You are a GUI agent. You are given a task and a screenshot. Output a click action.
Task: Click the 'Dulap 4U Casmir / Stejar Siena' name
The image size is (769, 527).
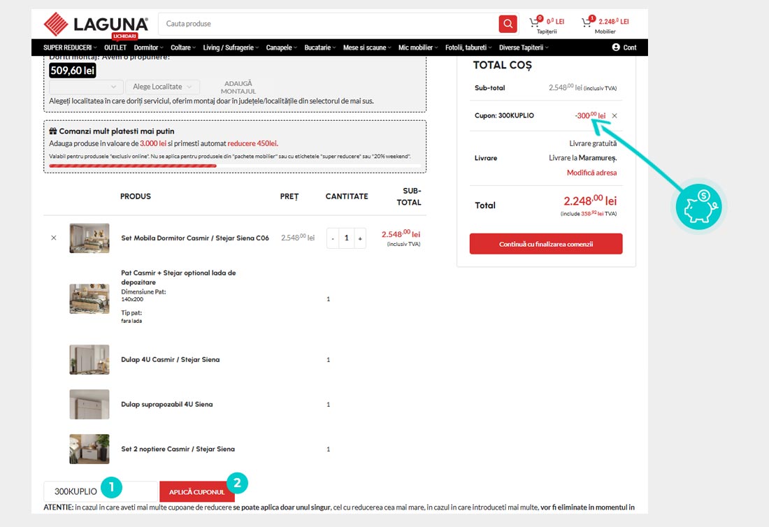point(170,359)
